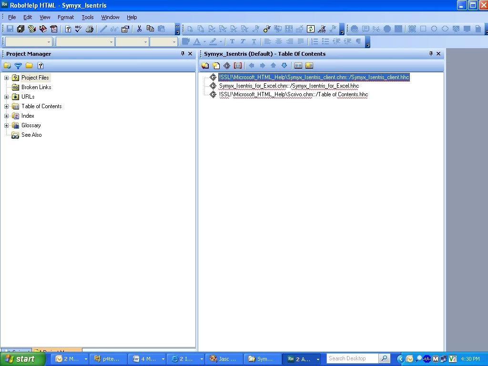Viewport: 488px width, 366px height.
Task: Select the Symyx_Isentris_for_Excel.hhc TOC entry
Action: click(x=289, y=86)
